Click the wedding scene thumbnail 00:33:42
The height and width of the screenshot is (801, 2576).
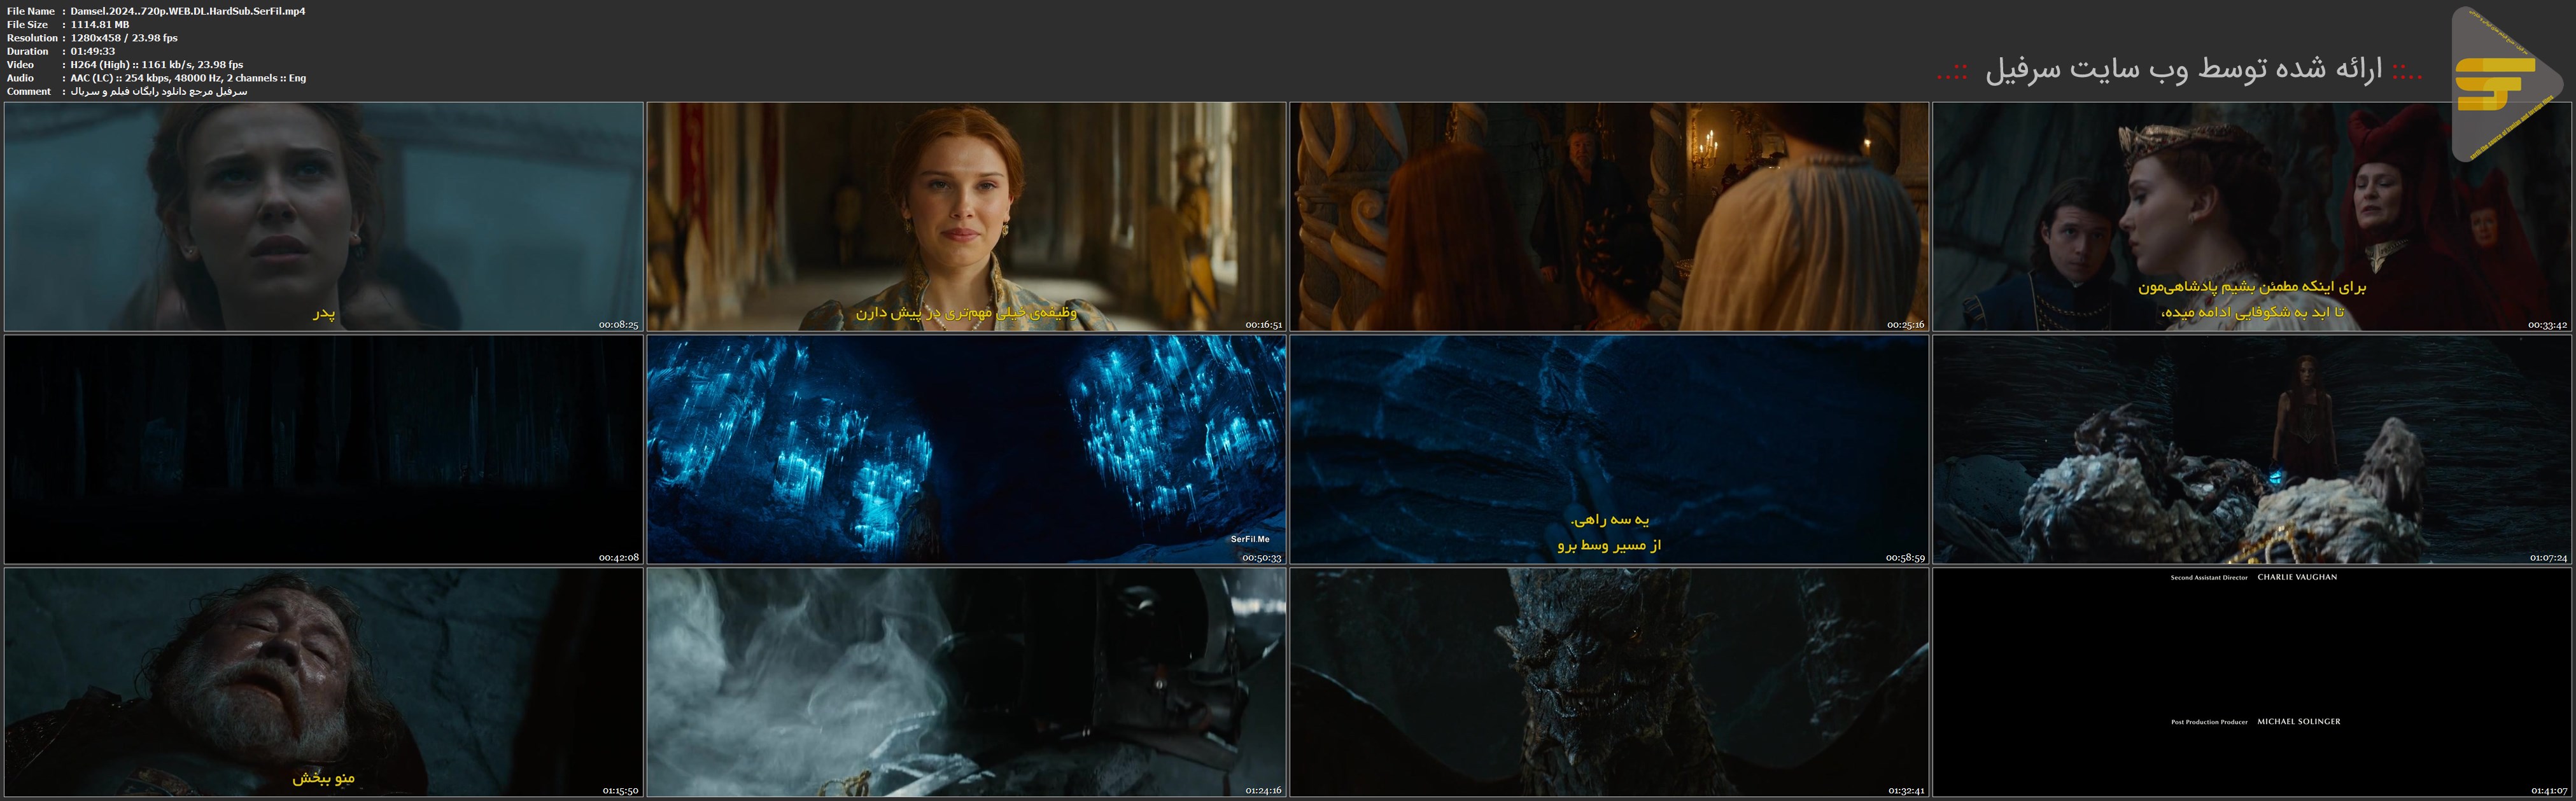[x=2251, y=216]
